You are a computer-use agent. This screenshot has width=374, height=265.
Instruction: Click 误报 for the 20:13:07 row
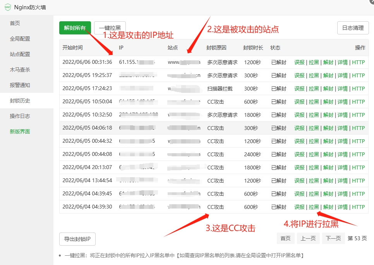pyautogui.click(x=299, y=168)
